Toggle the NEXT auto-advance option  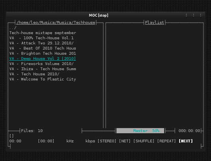pyautogui.click(x=186, y=141)
